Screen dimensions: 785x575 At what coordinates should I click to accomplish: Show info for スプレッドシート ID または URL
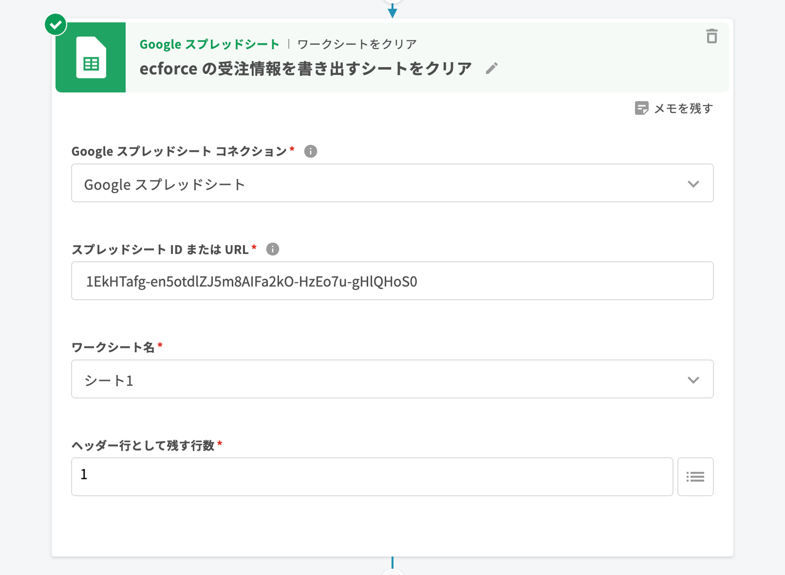point(272,249)
